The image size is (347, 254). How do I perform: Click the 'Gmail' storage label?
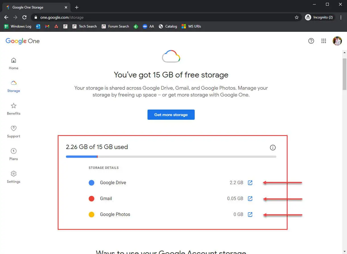point(106,199)
